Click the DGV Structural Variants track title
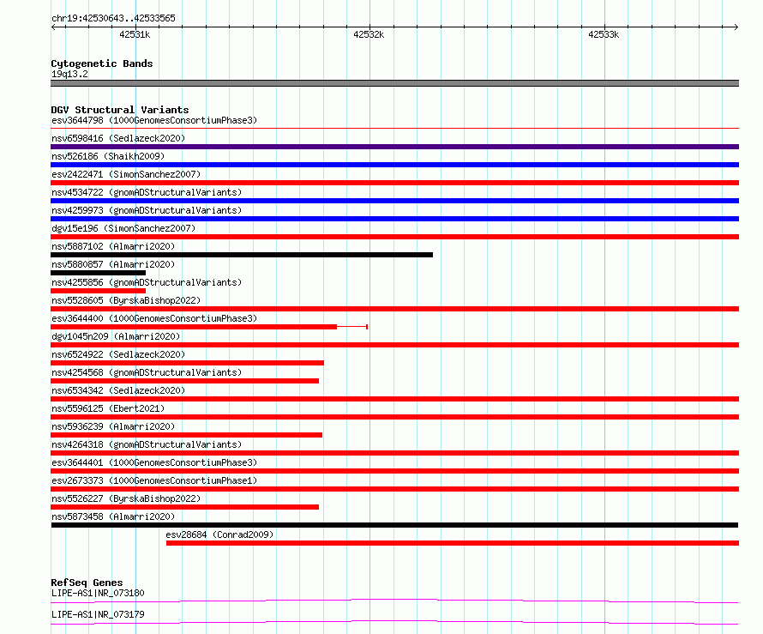763x634 pixels. pos(120,110)
